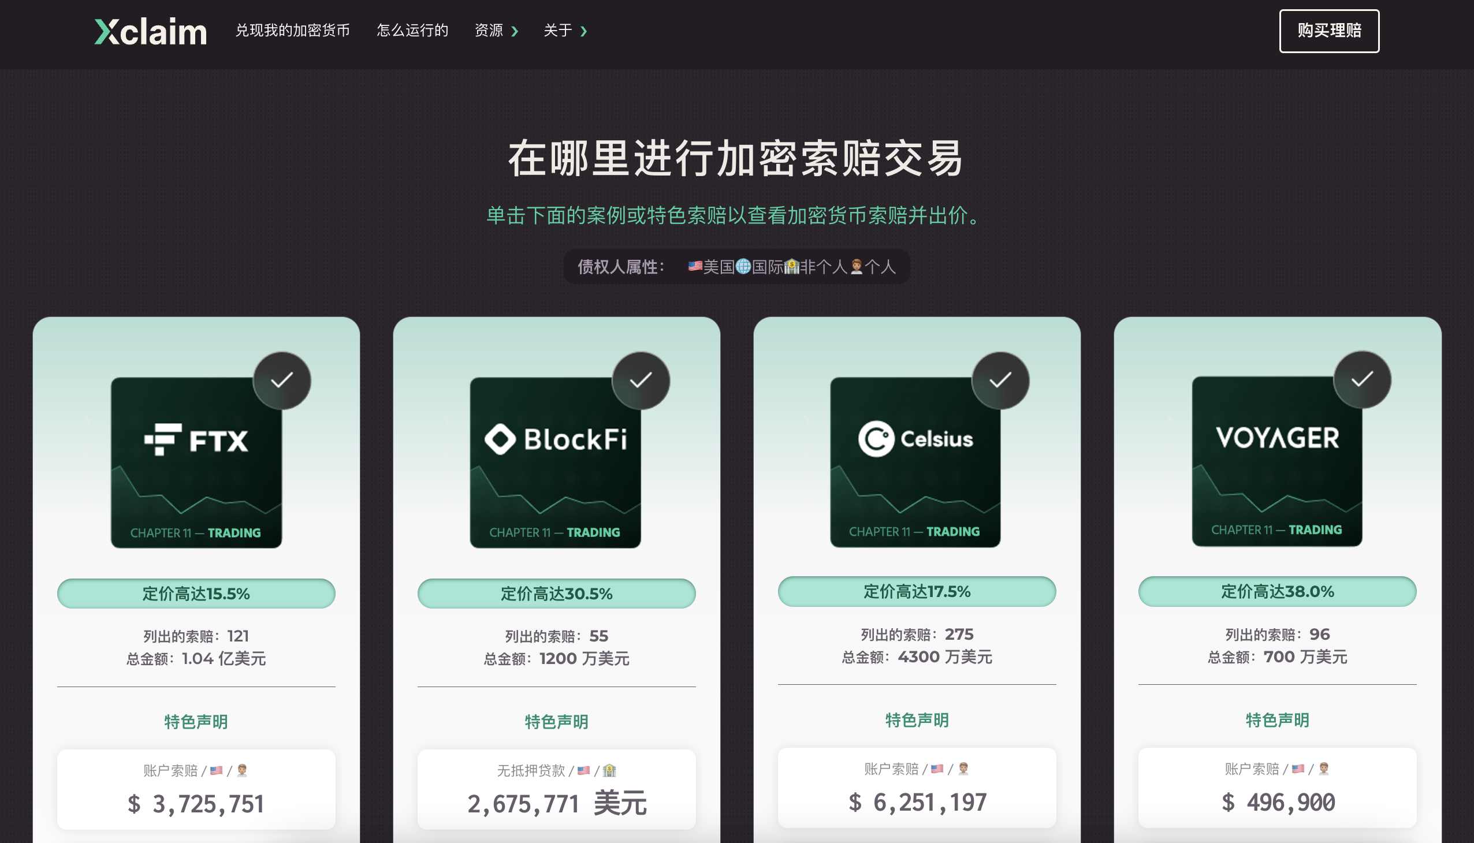
Task: Open the featured claim $ 496,900
Action: click(x=1278, y=788)
